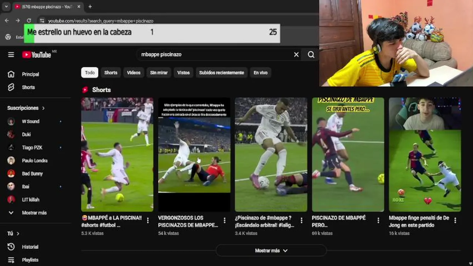View site information icon in address bar
473x266 pixels.
(x=42, y=21)
